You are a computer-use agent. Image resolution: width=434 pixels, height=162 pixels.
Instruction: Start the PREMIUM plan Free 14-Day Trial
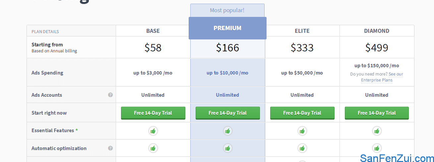point(227,113)
